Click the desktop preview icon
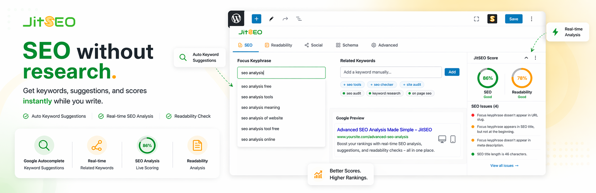 (x=442, y=139)
